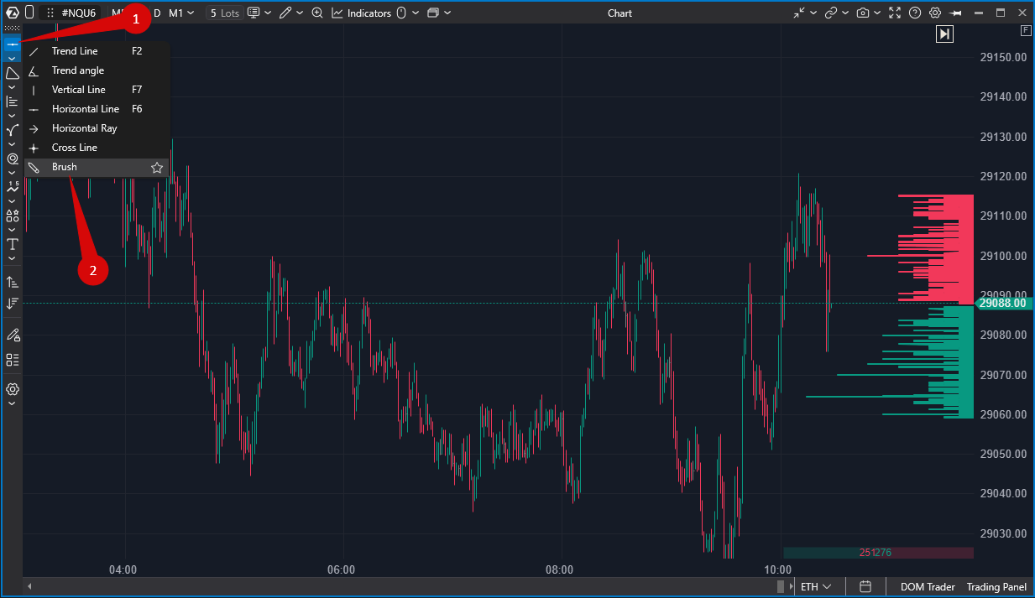Open the zoom-in magnifier tool
Viewport: 1035px width, 598px height.
click(317, 13)
